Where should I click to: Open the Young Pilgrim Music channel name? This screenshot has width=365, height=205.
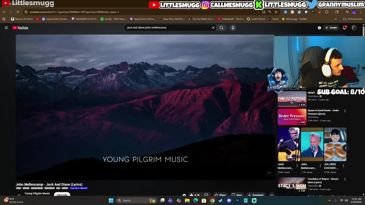coord(37,193)
